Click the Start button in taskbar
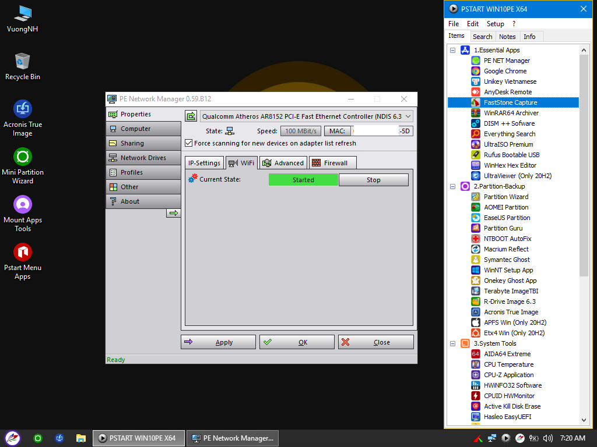Image resolution: width=597 pixels, height=447 pixels. click(12, 438)
